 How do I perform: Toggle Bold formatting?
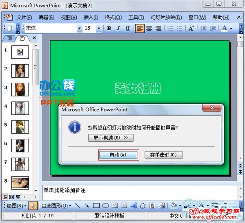(x=109, y=29)
